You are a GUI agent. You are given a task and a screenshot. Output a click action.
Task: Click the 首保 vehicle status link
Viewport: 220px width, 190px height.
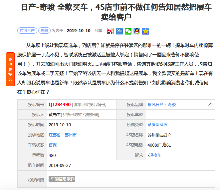click(53, 145)
